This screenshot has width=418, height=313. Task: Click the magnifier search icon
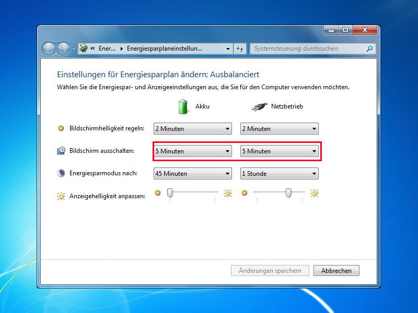click(370, 49)
